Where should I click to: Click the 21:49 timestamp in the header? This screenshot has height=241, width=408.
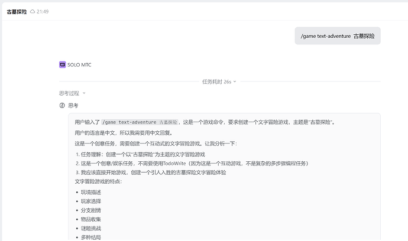(x=43, y=12)
